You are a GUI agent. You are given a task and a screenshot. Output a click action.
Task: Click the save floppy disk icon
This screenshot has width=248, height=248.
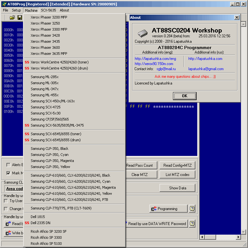coord(20,18)
